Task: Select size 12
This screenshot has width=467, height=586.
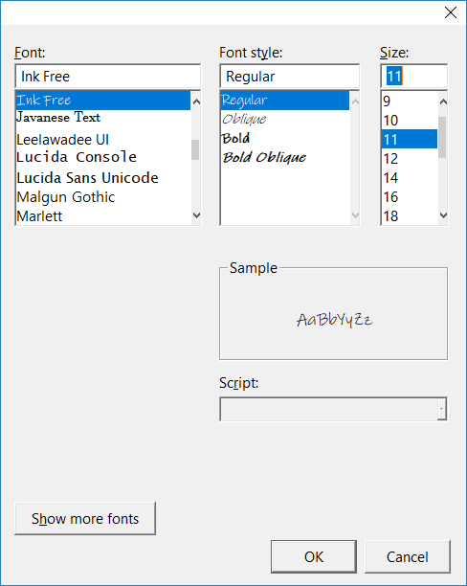Action: (410, 158)
